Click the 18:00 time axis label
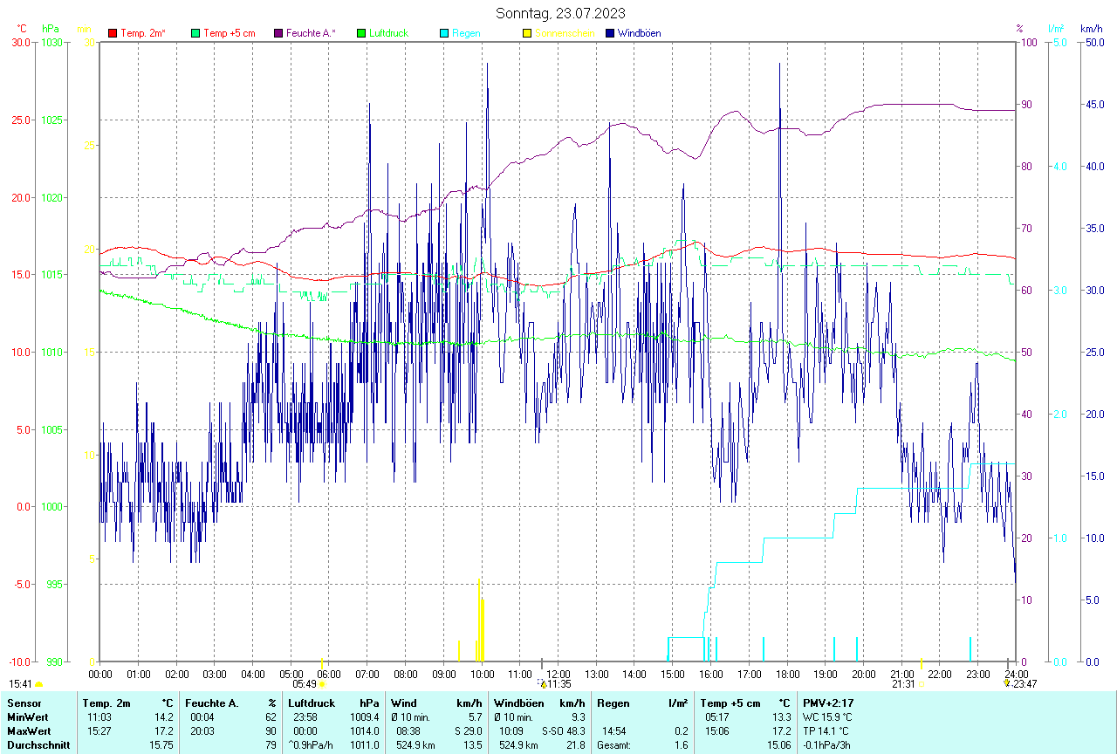The image size is (1117, 754). (787, 674)
